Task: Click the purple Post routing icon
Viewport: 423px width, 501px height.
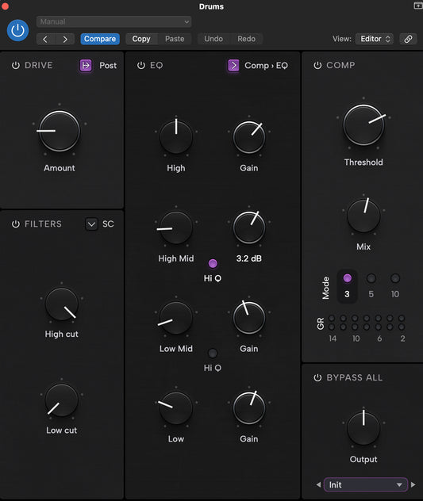Action: (86, 66)
